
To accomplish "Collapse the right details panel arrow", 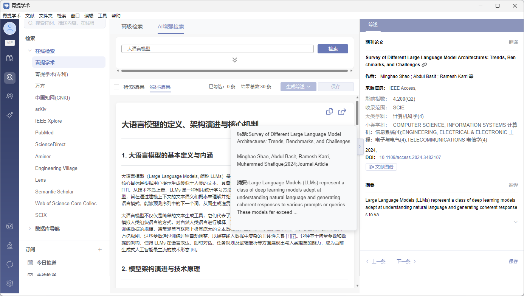I will (x=360, y=146).
